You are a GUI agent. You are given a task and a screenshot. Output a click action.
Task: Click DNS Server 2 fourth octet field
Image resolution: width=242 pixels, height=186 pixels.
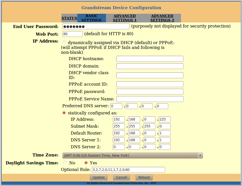(x=165, y=147)
